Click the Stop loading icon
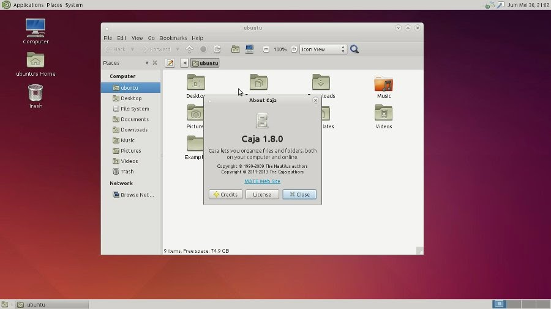The width and height of the screenshot is (551, 309). coord(203,49)
